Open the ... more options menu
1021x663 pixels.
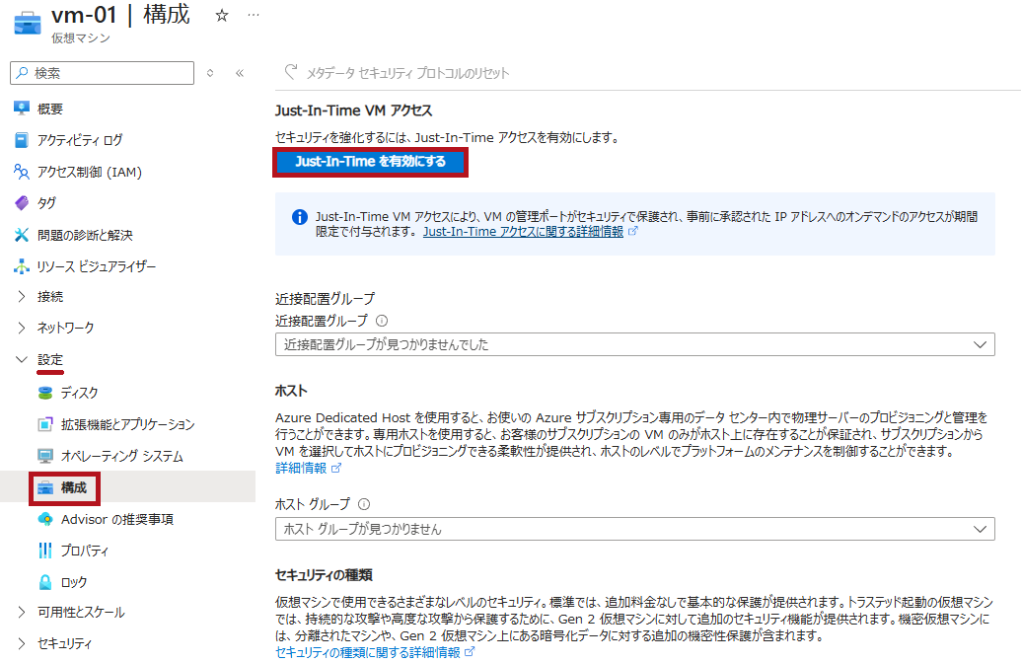coord(252,13)
